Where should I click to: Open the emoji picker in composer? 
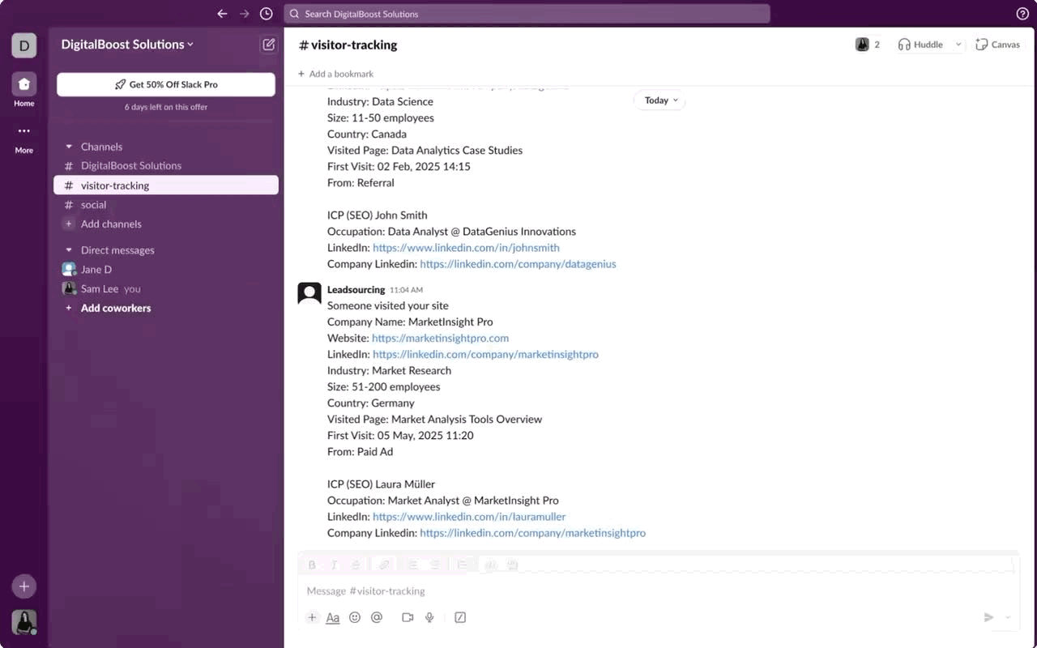click(x=355, y=617)
